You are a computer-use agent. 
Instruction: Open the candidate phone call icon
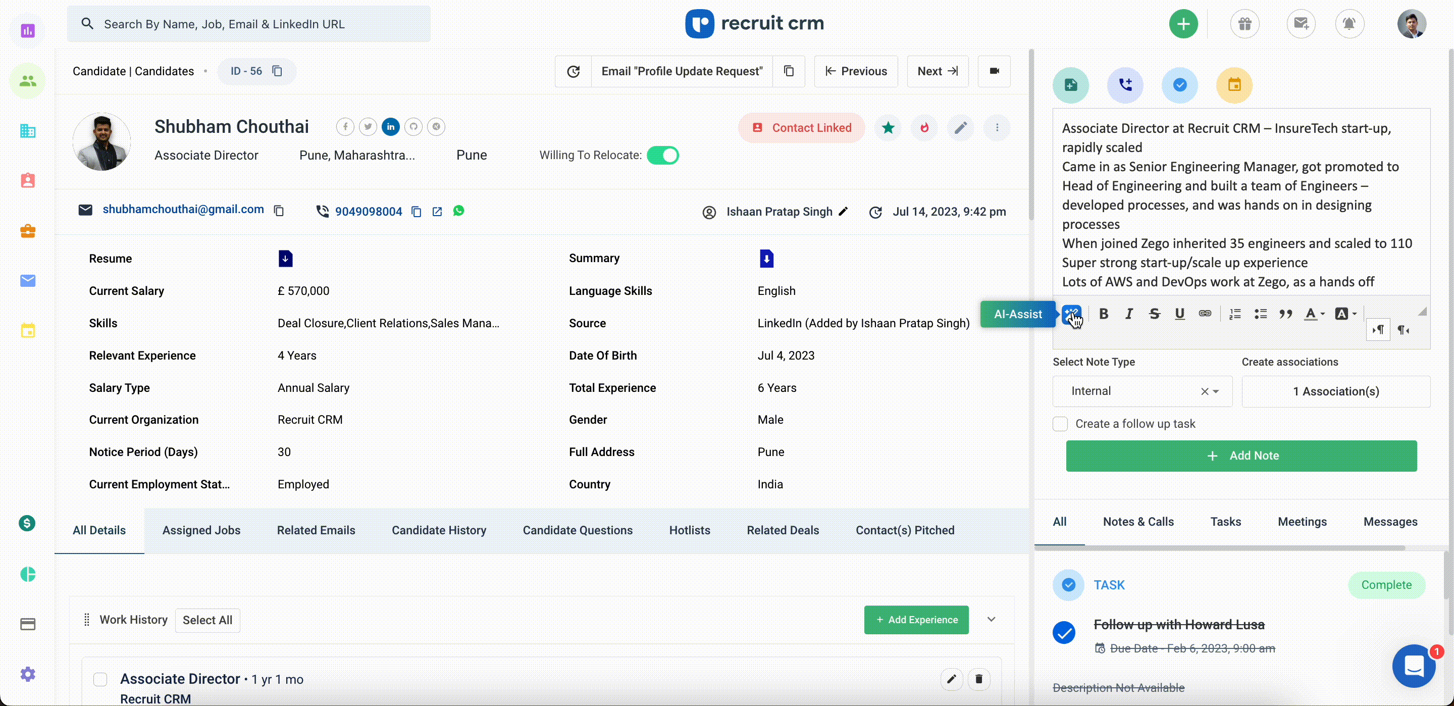coord(1125,84)
